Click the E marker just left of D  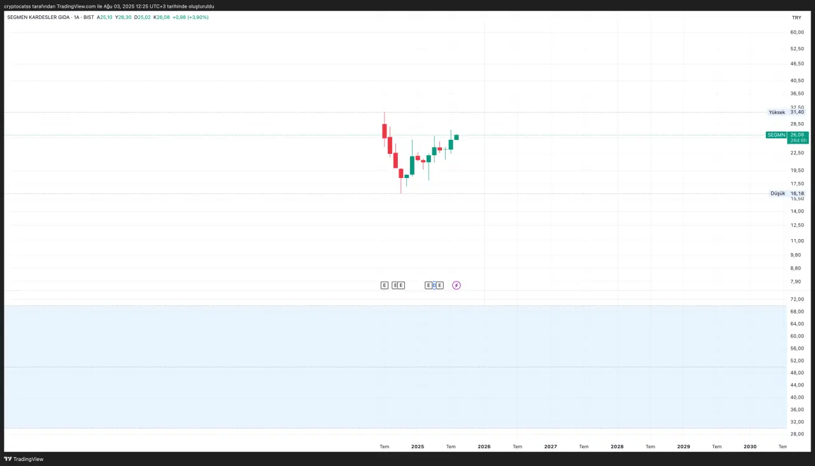tap(429, 285)
